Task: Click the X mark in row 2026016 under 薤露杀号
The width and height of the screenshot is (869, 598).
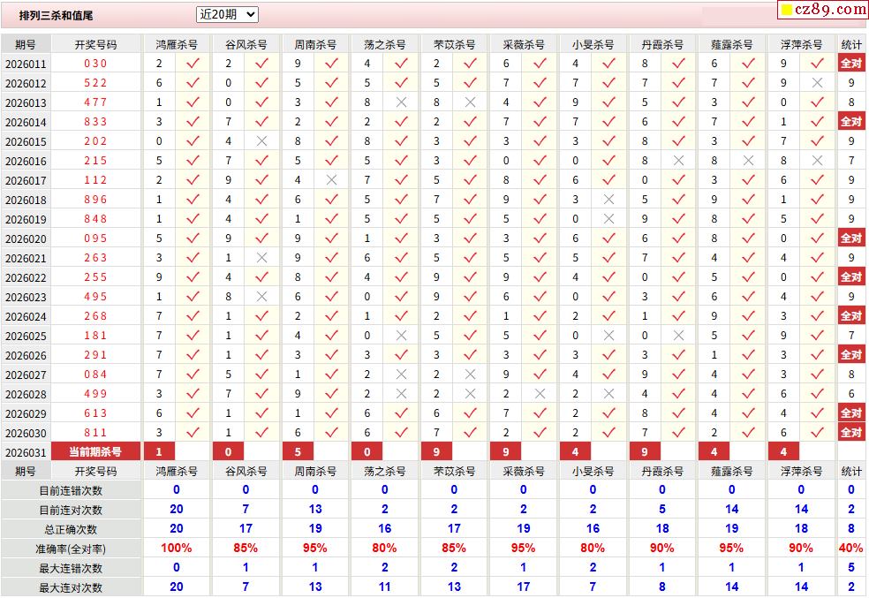Action: [748, 161]
